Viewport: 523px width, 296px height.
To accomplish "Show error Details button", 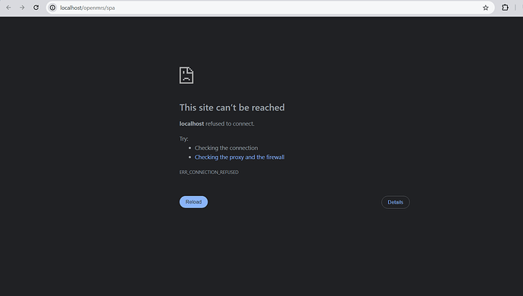I will click(395, 202).
